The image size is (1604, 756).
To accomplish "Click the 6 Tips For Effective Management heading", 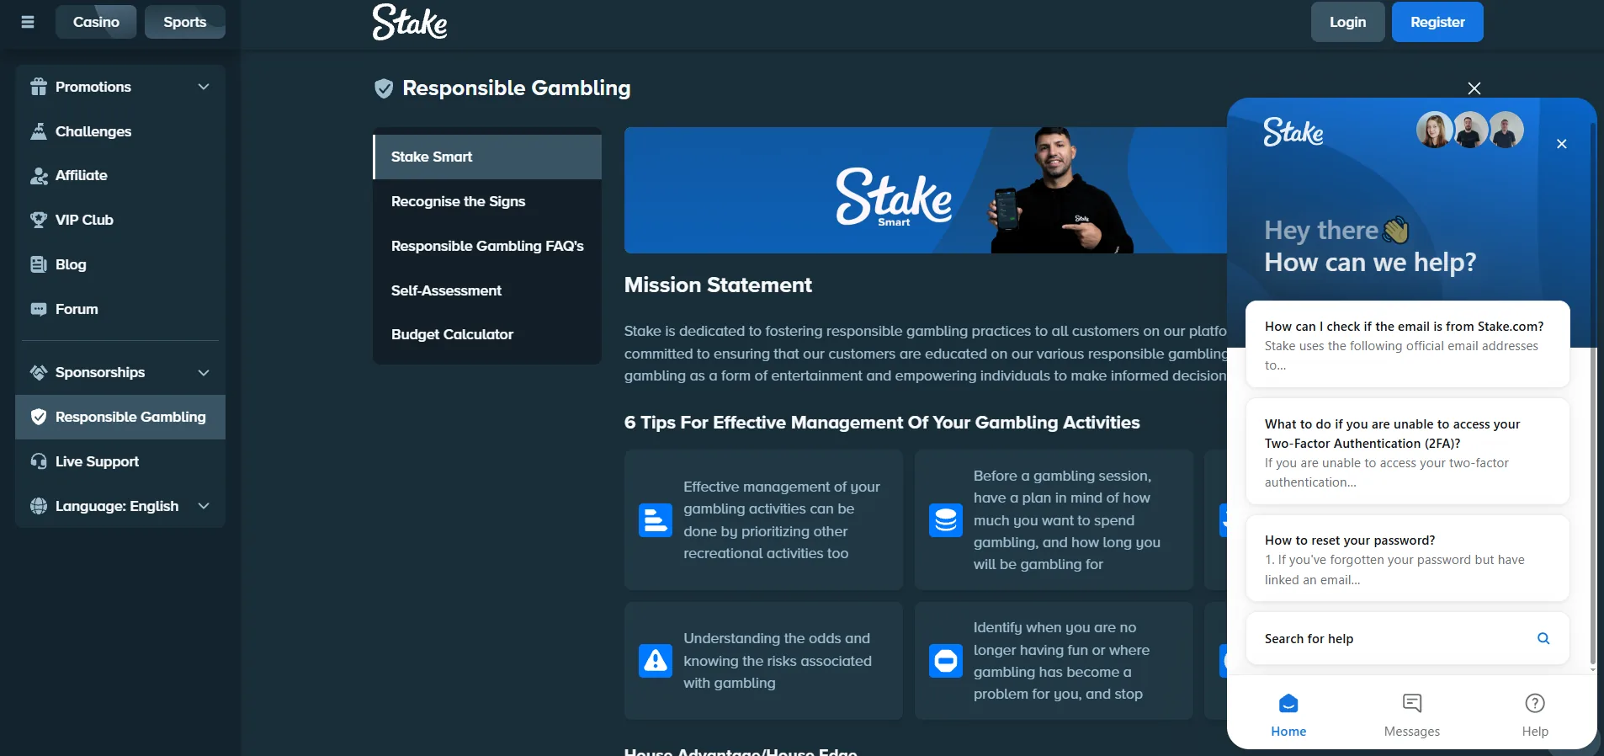I will (882, 423).
